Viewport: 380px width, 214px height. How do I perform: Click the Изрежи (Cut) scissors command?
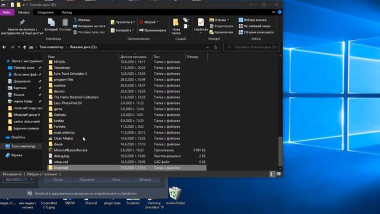(82, 20)
